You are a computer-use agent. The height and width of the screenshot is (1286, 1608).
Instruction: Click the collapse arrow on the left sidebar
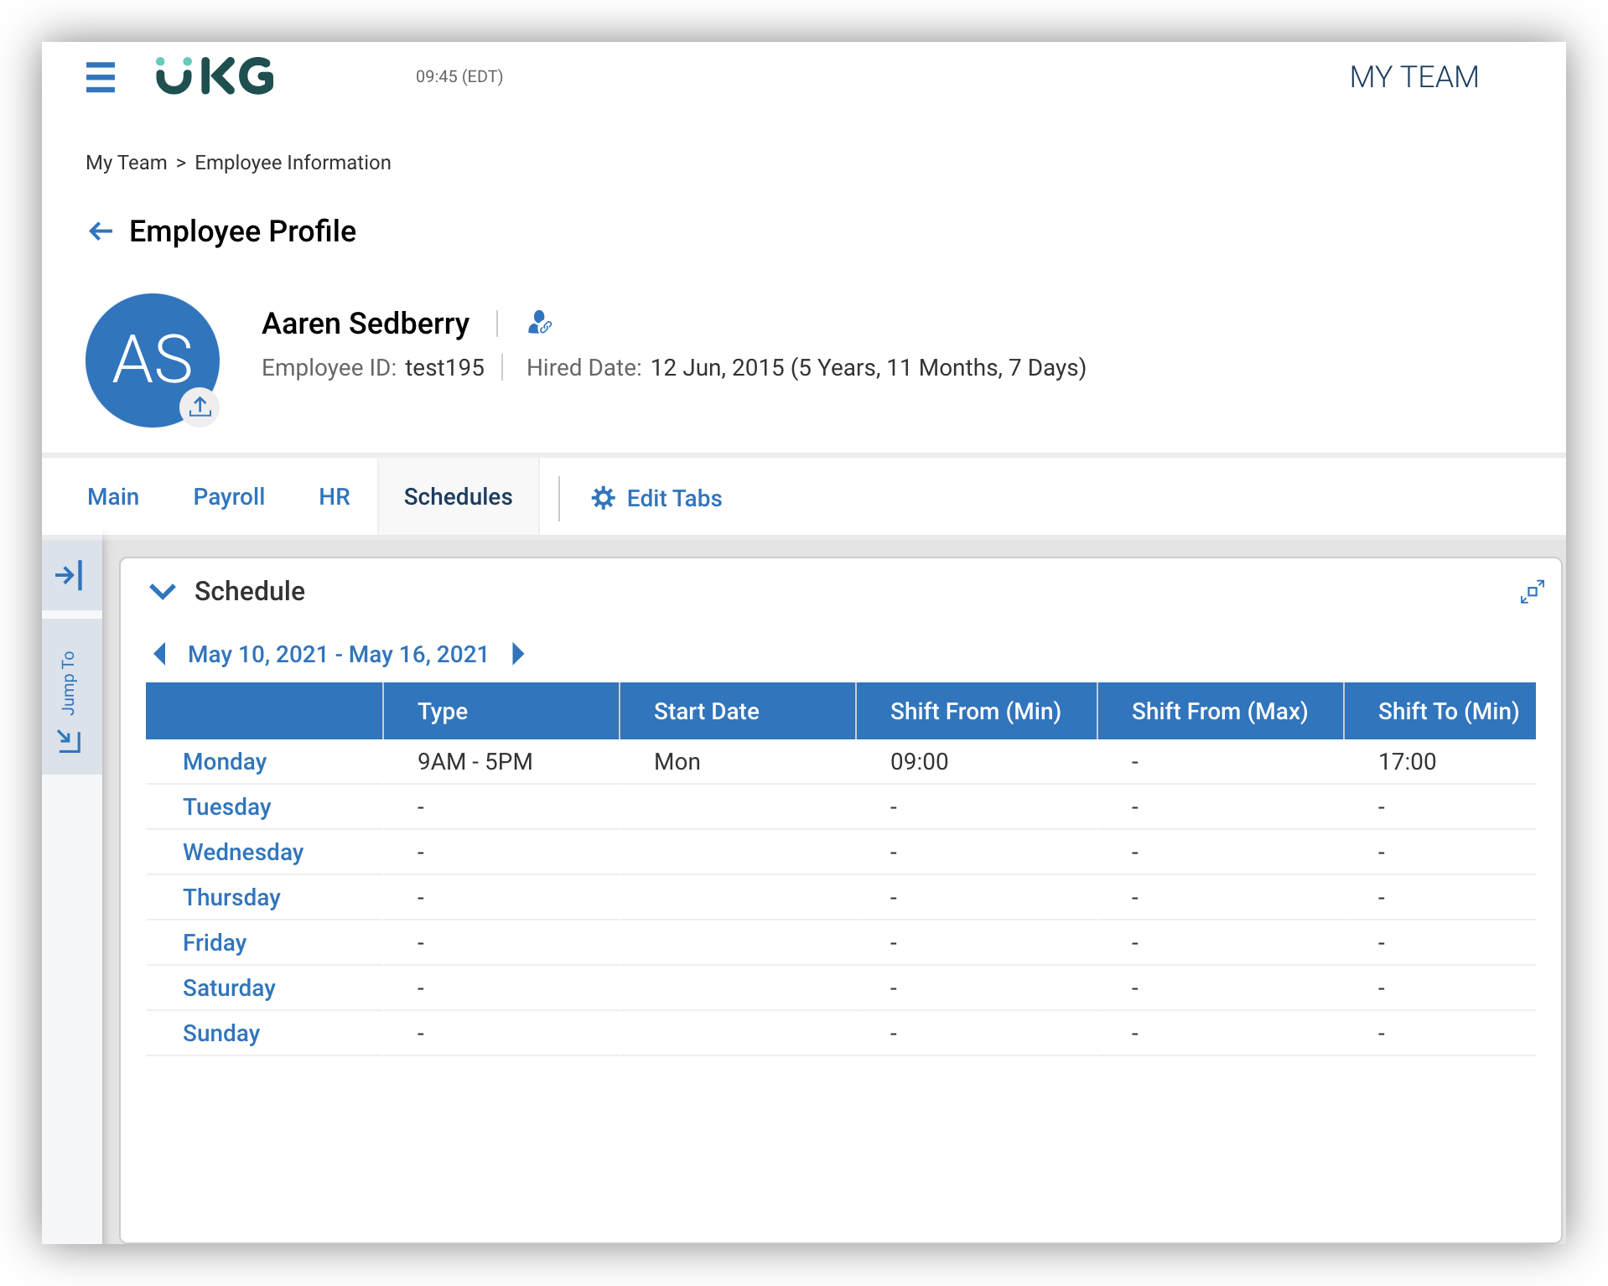tap(70, 574)
